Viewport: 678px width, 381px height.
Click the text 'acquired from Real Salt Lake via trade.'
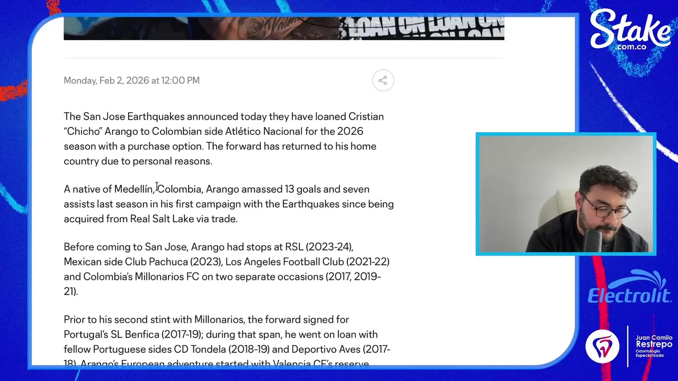coord(150,219)
